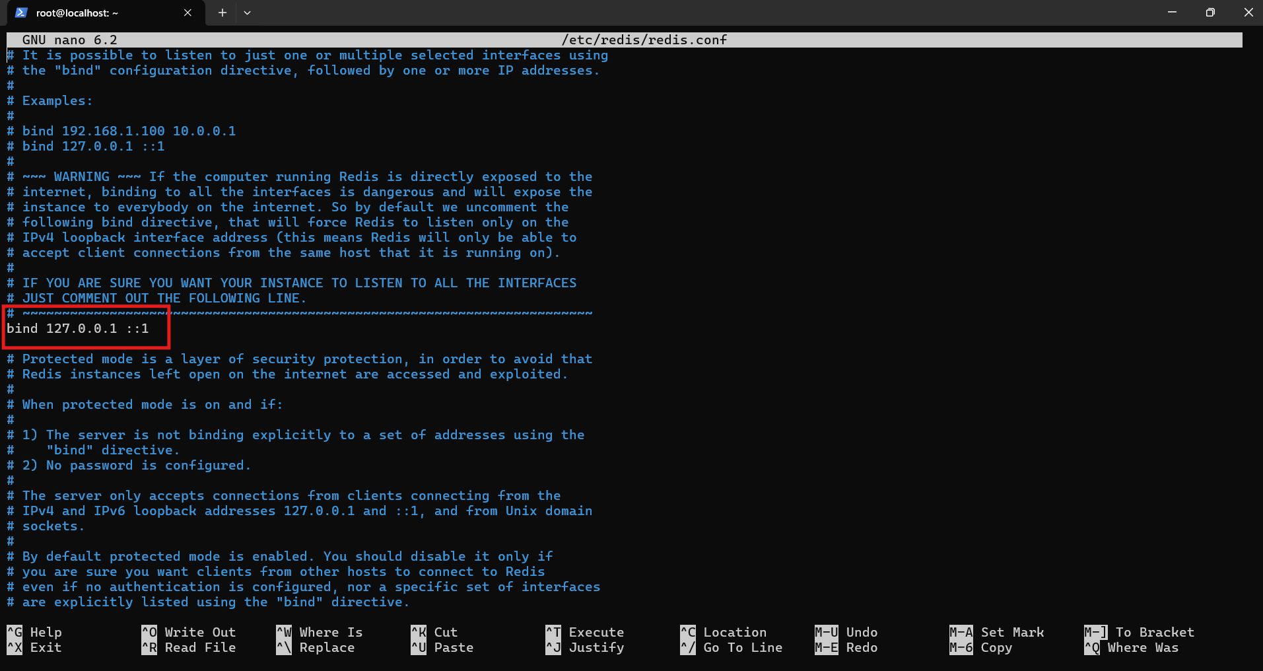Viewport: 1263px width, 671px height.
Task: Click the ^/ Go To Line shortcut
Action: click(732, 647)
